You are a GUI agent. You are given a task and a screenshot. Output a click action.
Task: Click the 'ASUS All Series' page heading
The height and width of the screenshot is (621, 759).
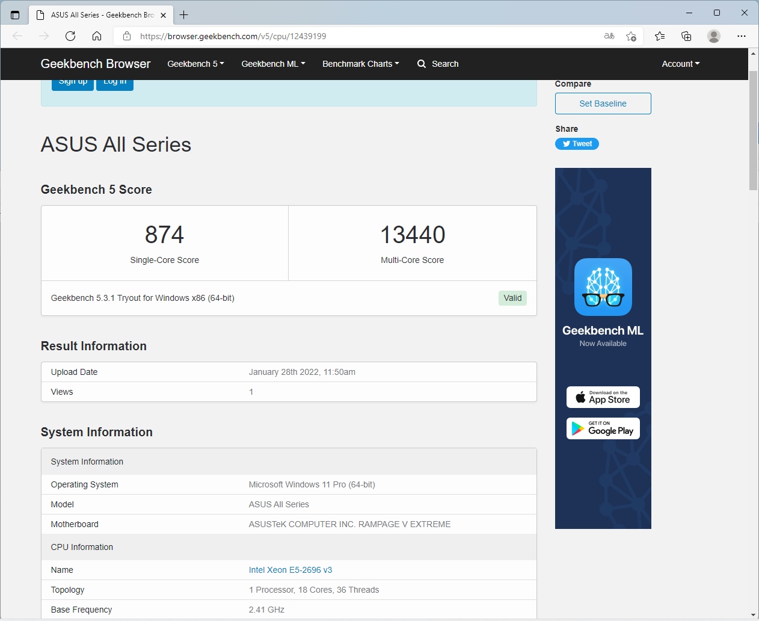(x=116, y=144)
